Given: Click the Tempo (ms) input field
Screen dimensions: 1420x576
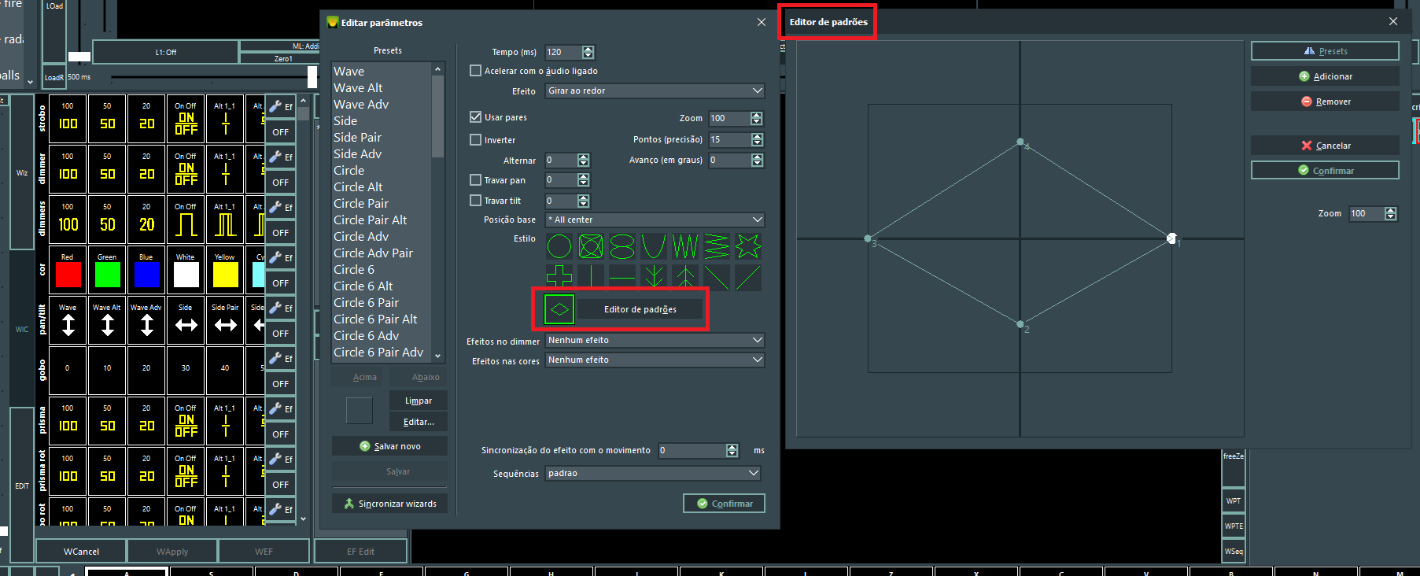Looking at the screenshot, I should point(563,52).
